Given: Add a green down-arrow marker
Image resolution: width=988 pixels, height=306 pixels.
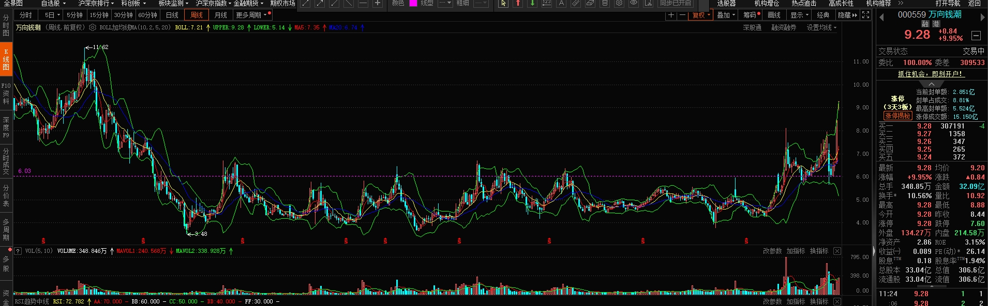Looking at the screenshot, I should point(532,3).
